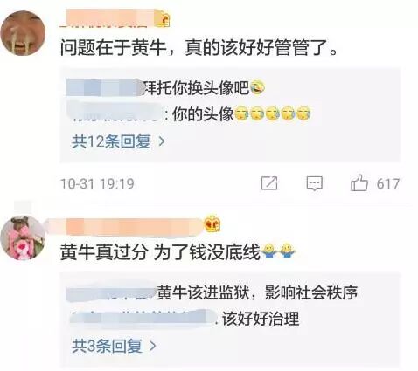Open the pink plush toy avatar profile

(x=24, y=238)
